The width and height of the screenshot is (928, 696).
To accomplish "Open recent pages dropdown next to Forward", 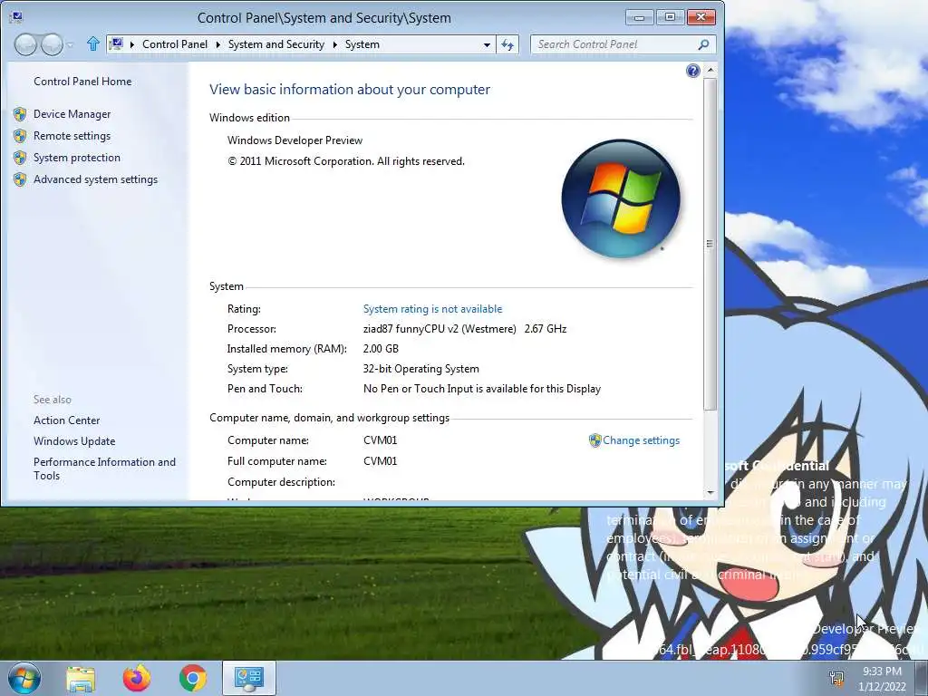I will point(70,45).
